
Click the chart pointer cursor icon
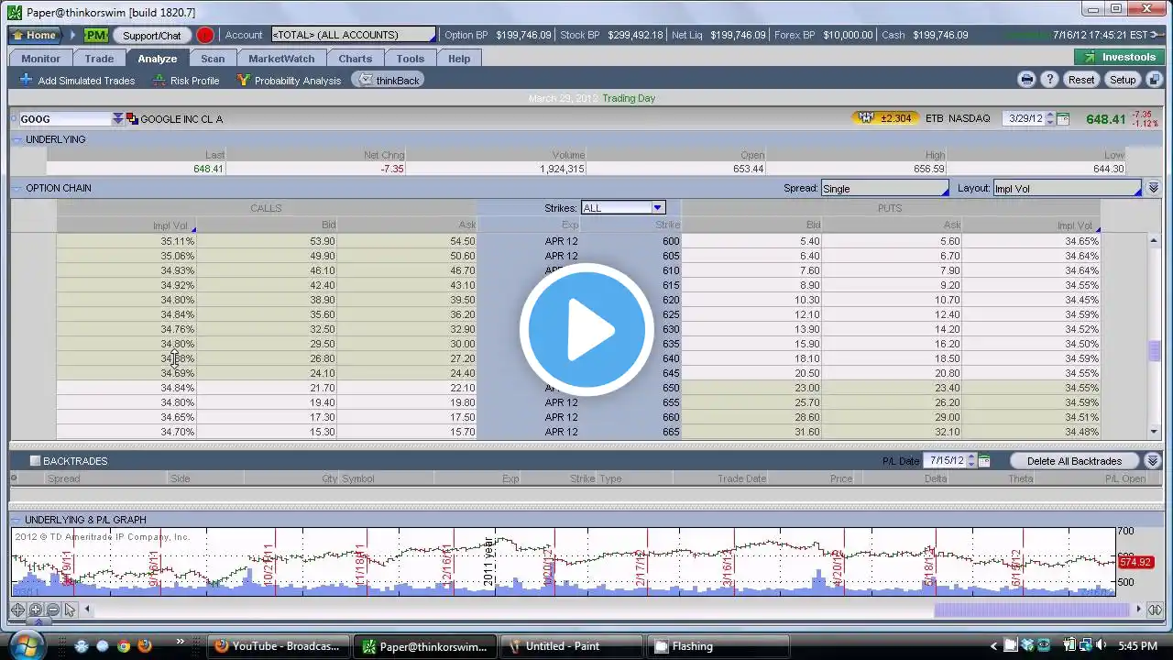(x=70, y=610)
